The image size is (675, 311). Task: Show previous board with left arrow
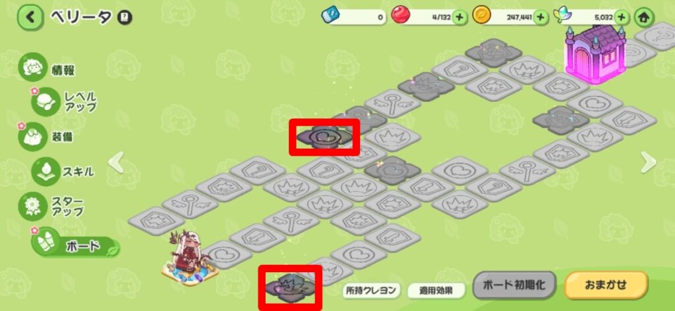116,162
